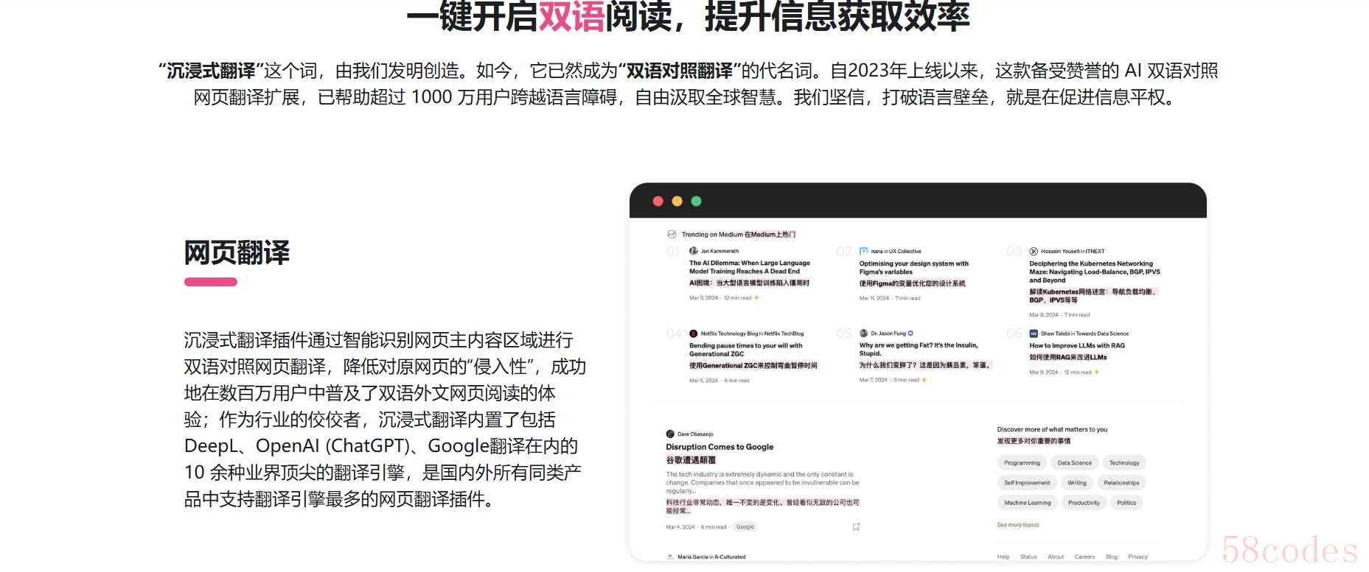This screenshot has height=572, width=1369.
Task: Click Chinese translation 谷歌遭遇颠覆
Action: pyautogui.click(x=691, y=460)
